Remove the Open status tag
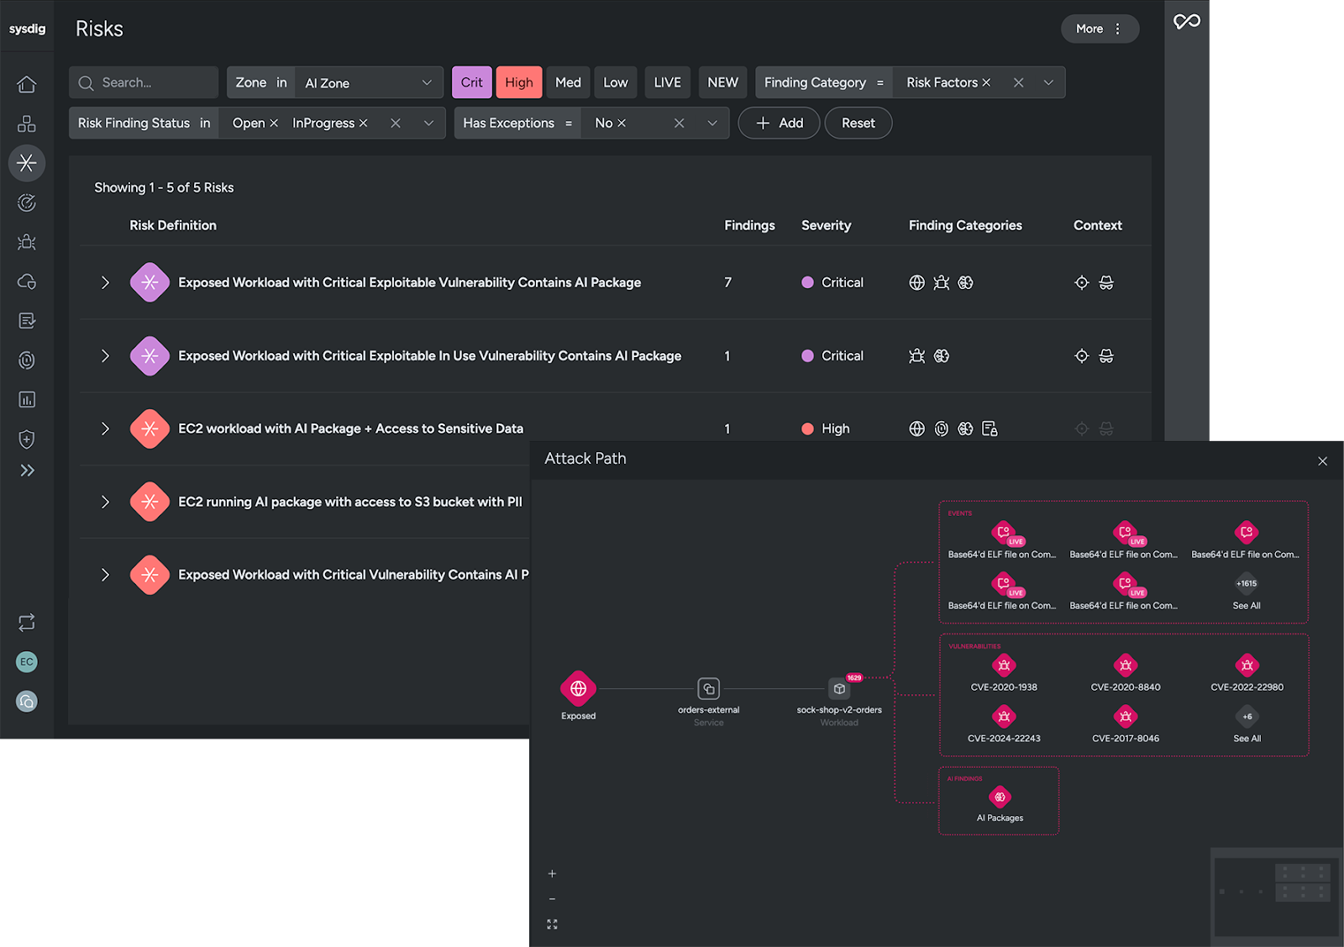This screenshot has width=1344, height=947. coord(274,123)
